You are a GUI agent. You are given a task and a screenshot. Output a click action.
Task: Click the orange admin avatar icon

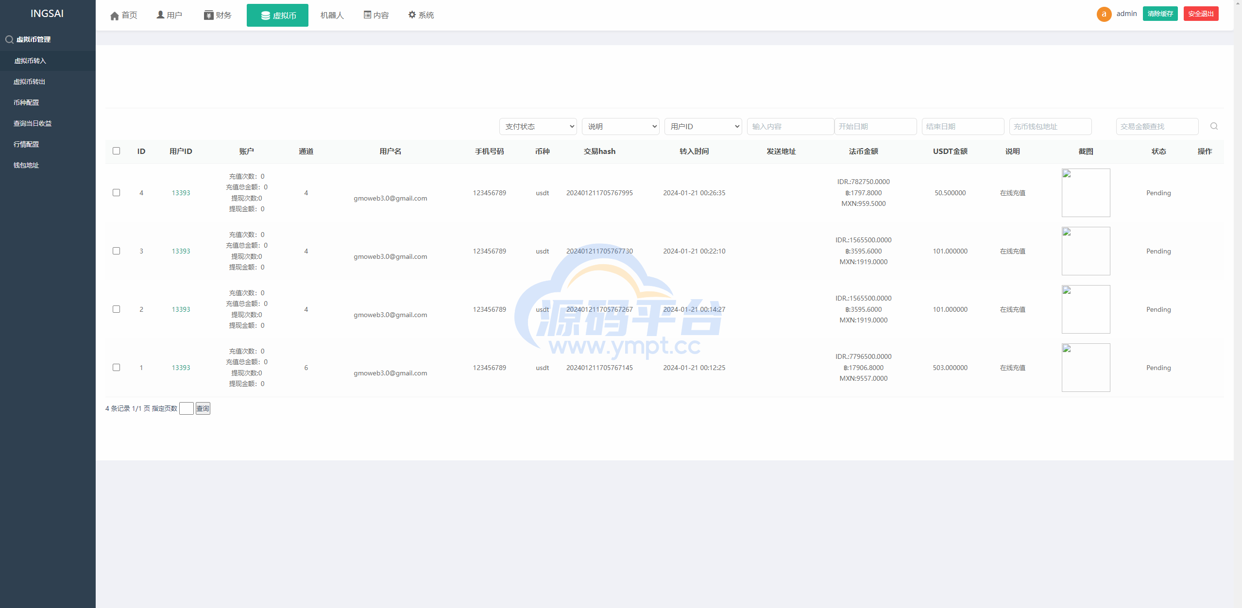[1104, 14]
